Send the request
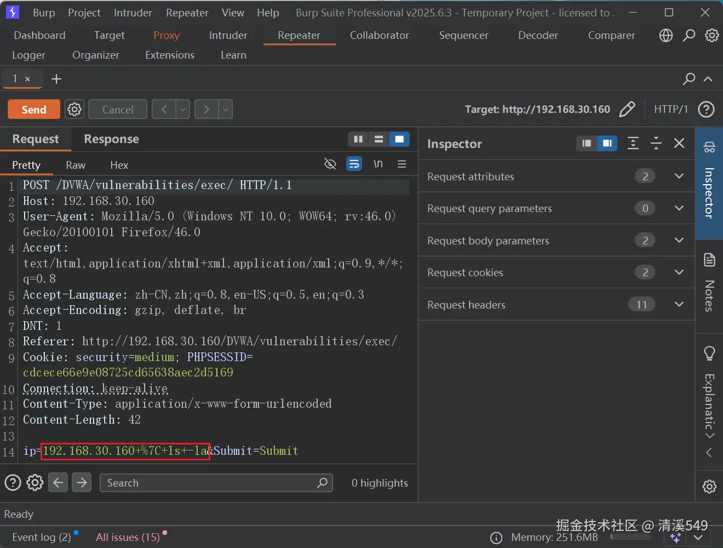 (x=33, y=110)
